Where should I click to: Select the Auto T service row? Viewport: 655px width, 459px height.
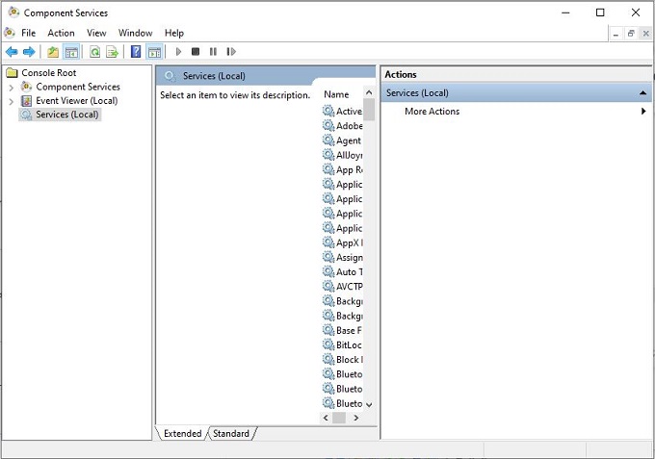pos(343,271)
